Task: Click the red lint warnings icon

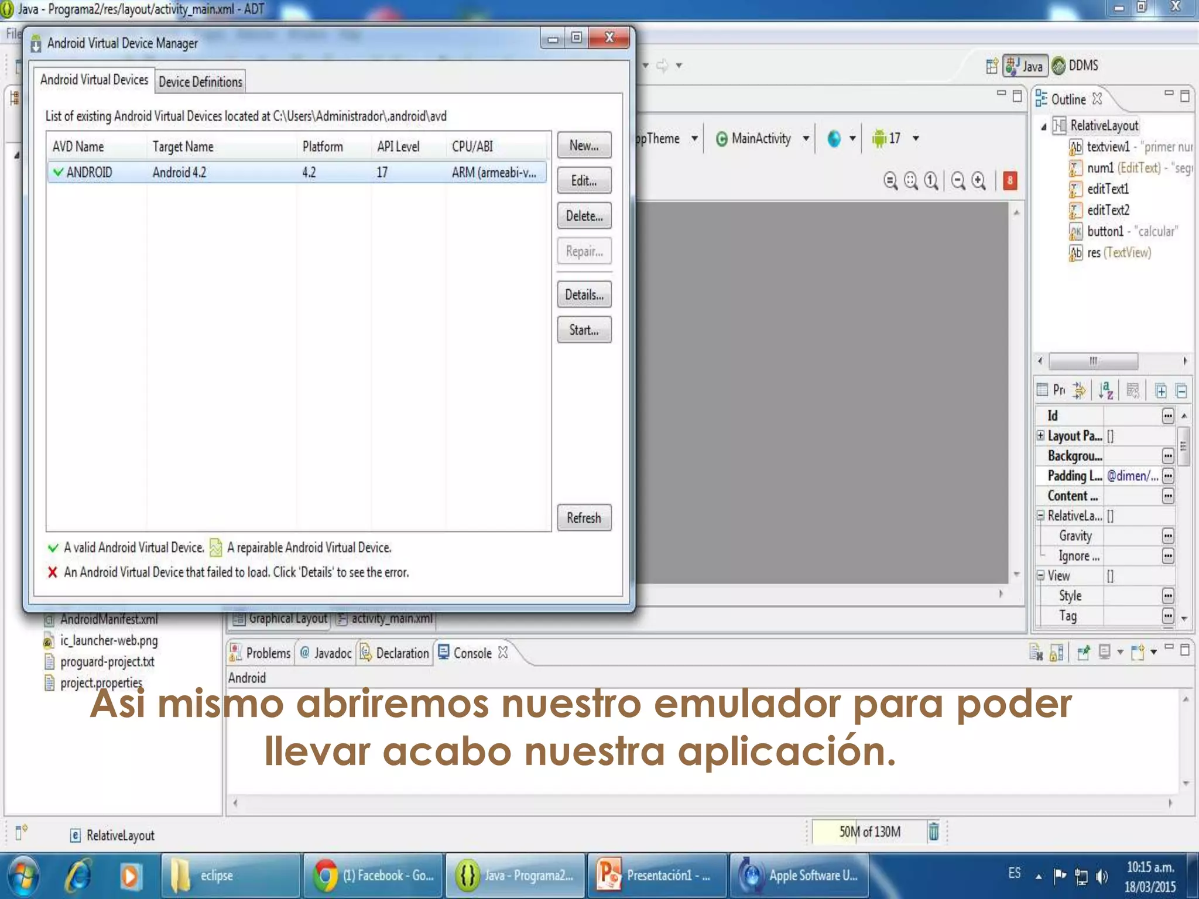Action: click(x=1009, y=180)
